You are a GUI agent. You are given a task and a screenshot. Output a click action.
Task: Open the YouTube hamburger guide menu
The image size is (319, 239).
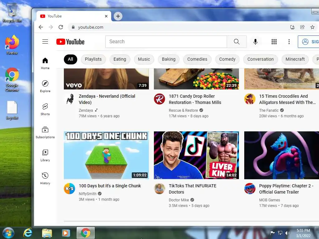click(45, 42)
